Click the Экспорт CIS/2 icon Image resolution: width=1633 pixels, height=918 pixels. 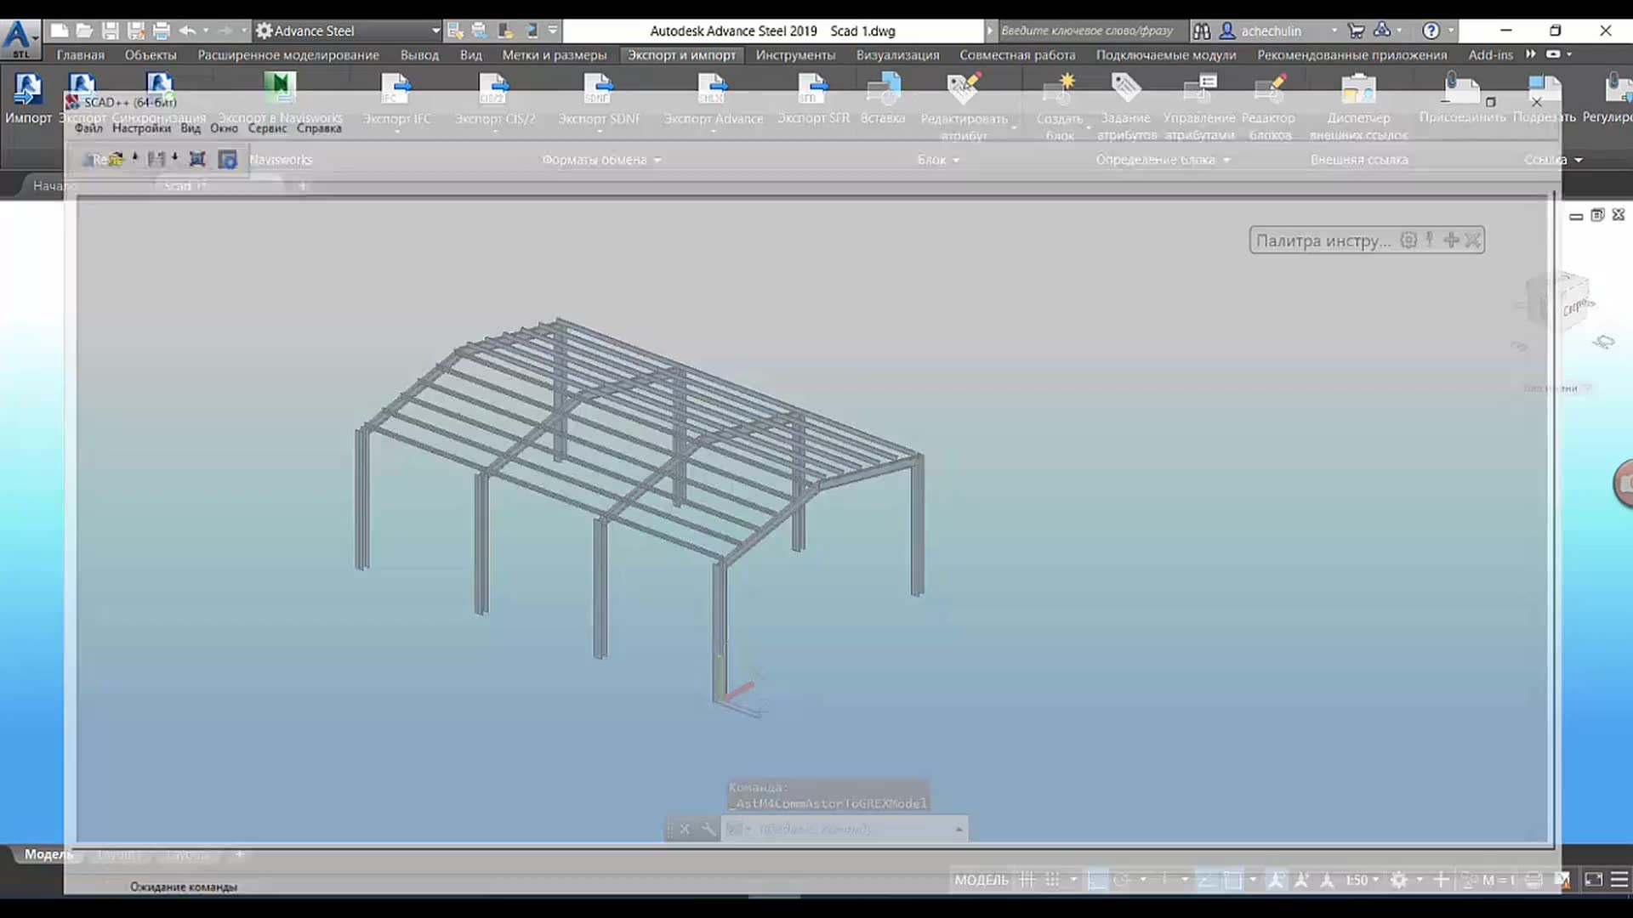(x=494, y=88)
